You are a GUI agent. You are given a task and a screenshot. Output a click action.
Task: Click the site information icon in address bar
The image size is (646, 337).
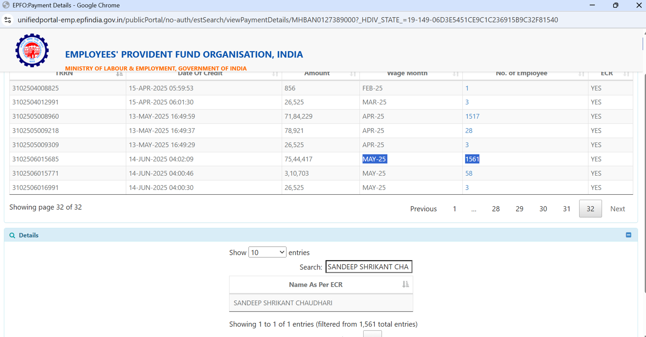tap(8, 20)
